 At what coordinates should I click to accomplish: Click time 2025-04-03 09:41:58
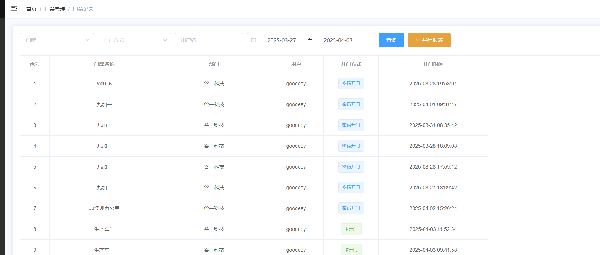click(x=433, y=250)
